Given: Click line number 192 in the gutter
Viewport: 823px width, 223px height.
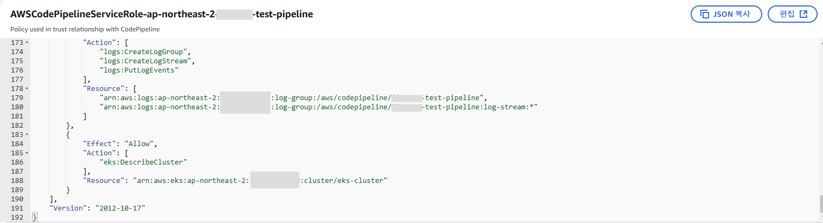Looking at the screenshot, I should (x=17, y=217).
